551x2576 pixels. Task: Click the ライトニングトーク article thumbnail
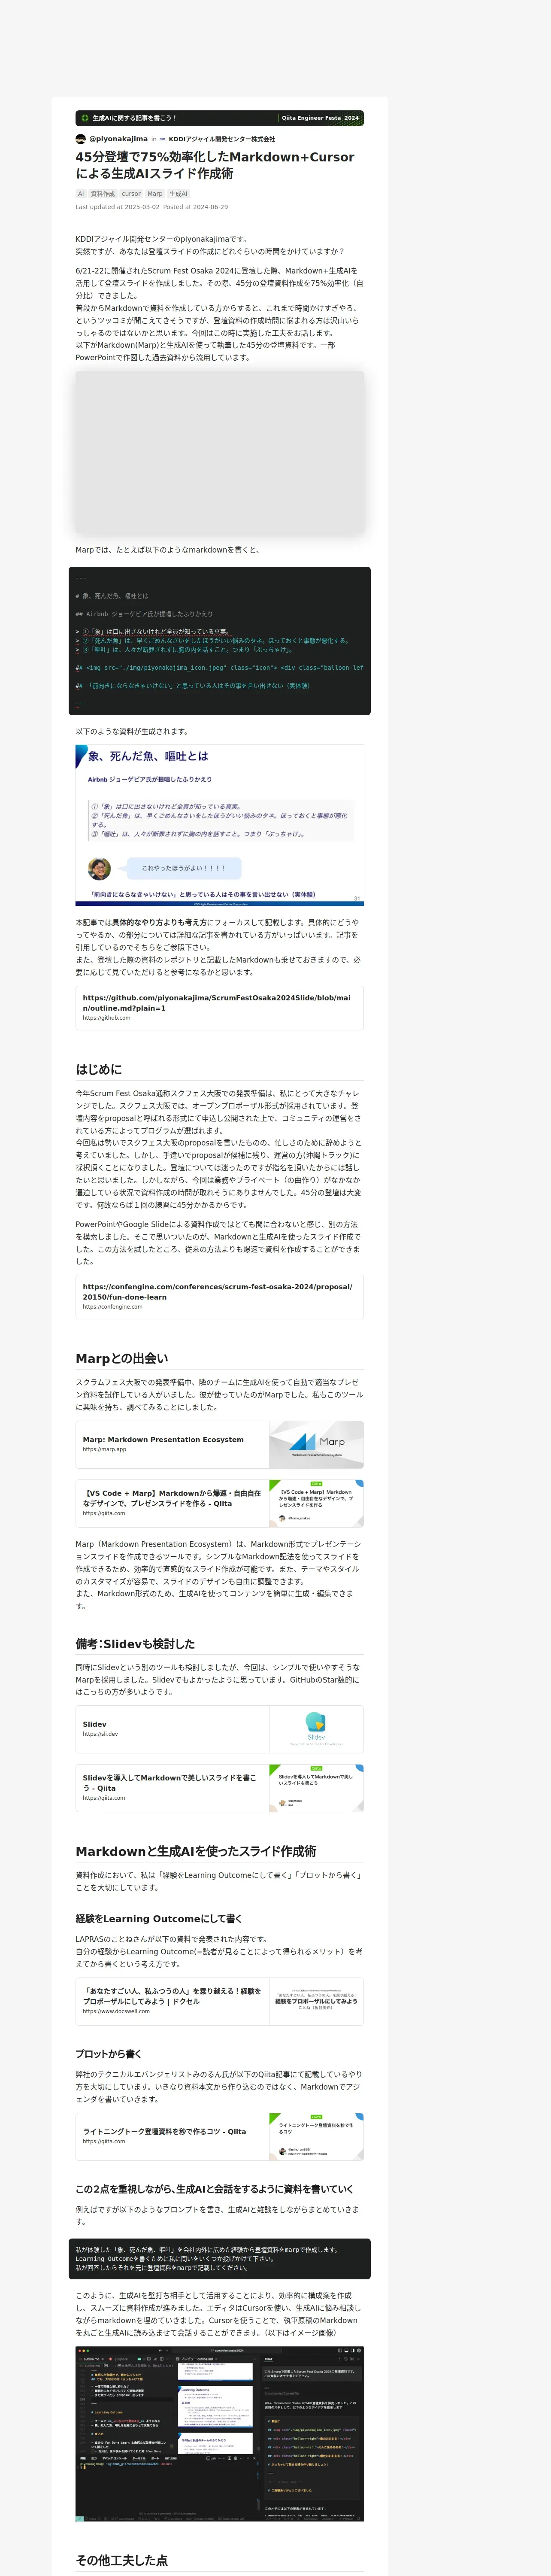click(316, 2136)
